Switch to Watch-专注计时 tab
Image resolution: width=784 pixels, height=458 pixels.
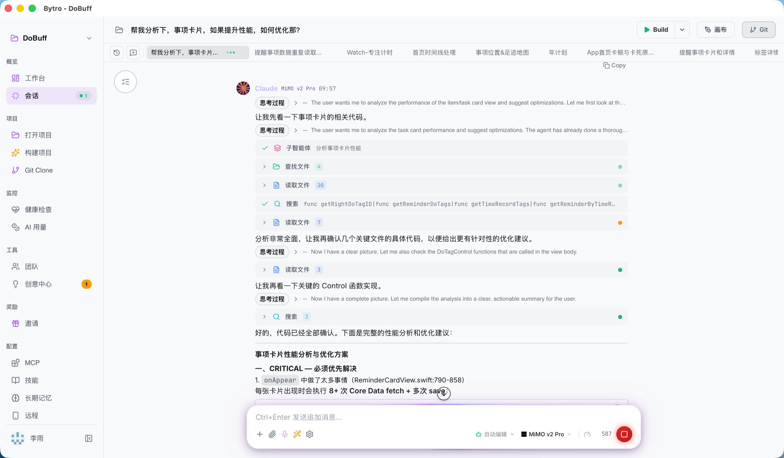click(x=370, y=53)
